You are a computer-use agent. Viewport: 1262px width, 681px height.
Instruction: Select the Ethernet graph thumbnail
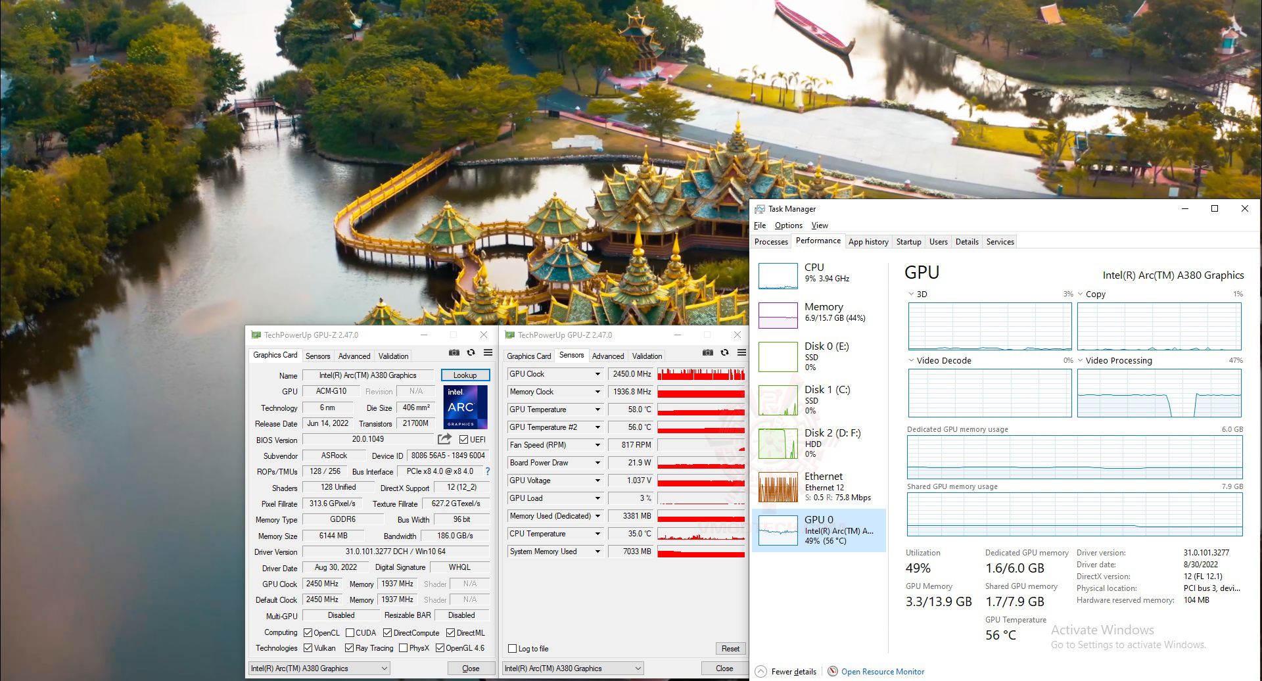click(778, 487)
